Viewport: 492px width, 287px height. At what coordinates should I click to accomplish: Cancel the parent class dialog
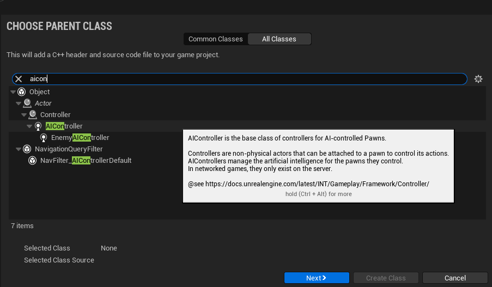click(x=455, y=278)
